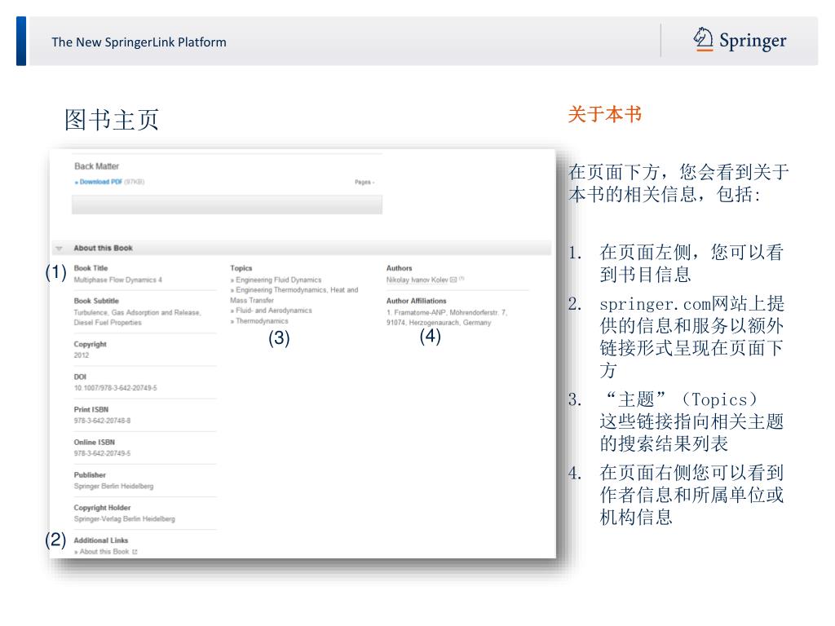Viewport: 835px width, 626px height.
Task: Select copyright holder Springer-Verlag Berlin Heidelberg
Action: point(124,519)
